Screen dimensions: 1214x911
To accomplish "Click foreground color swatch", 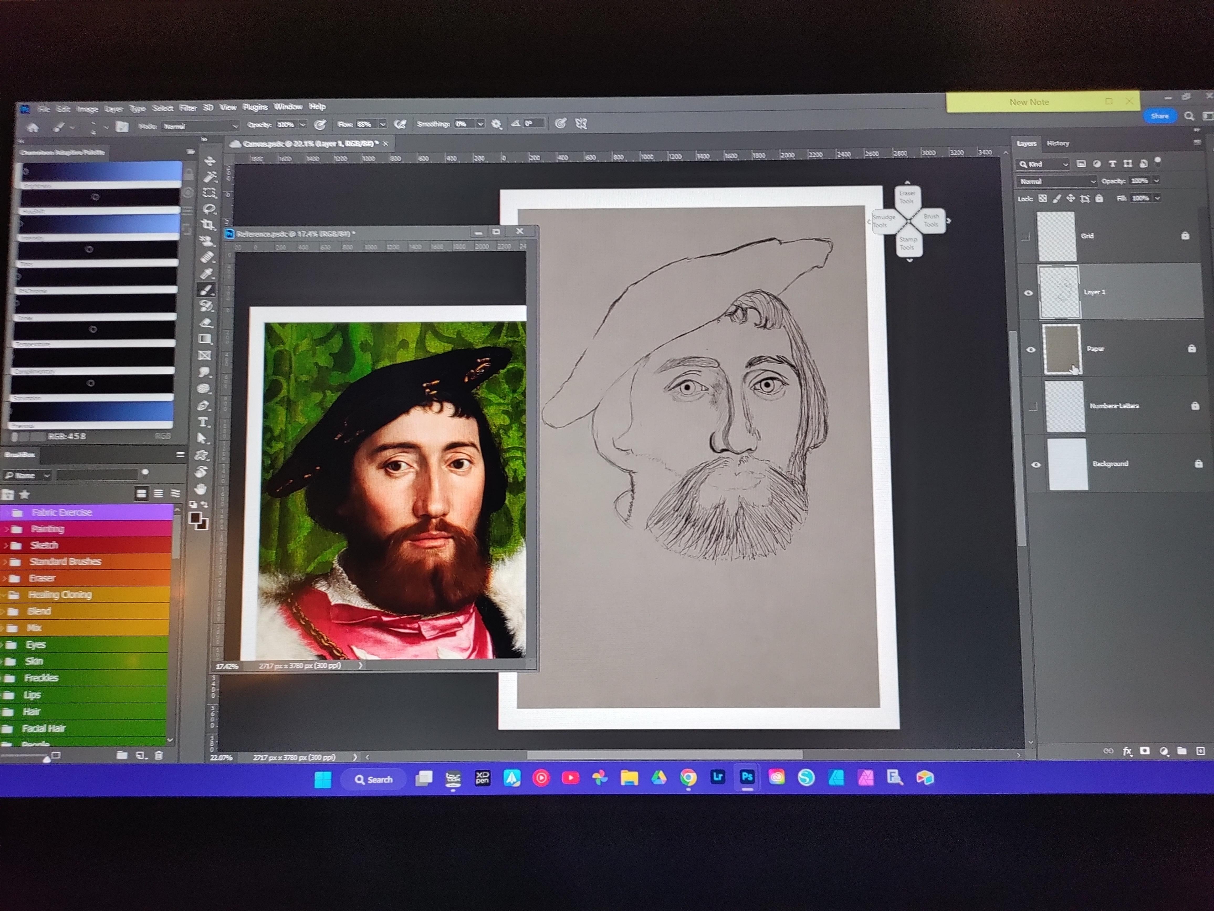I will coord(195,518).
